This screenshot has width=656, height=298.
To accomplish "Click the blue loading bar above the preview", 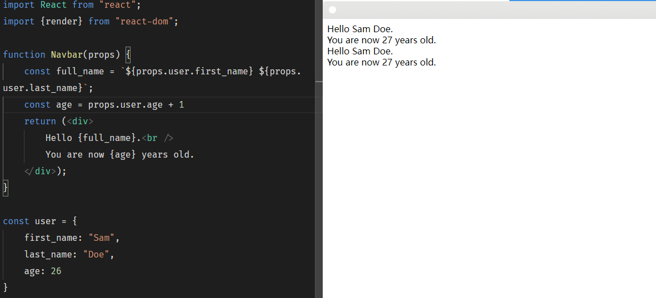I will [582, 1].
